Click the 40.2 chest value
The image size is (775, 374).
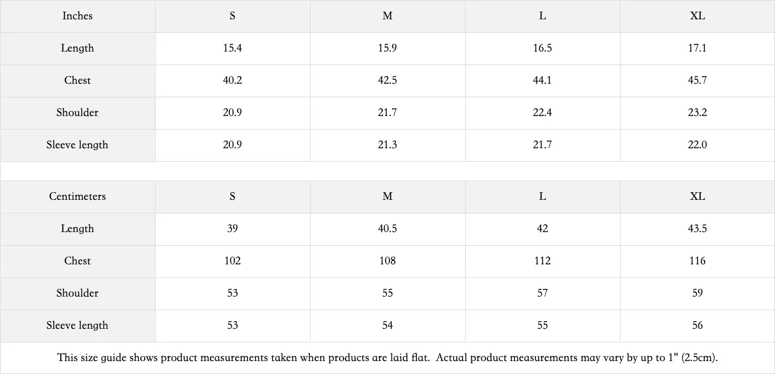[x=232, y=81]
